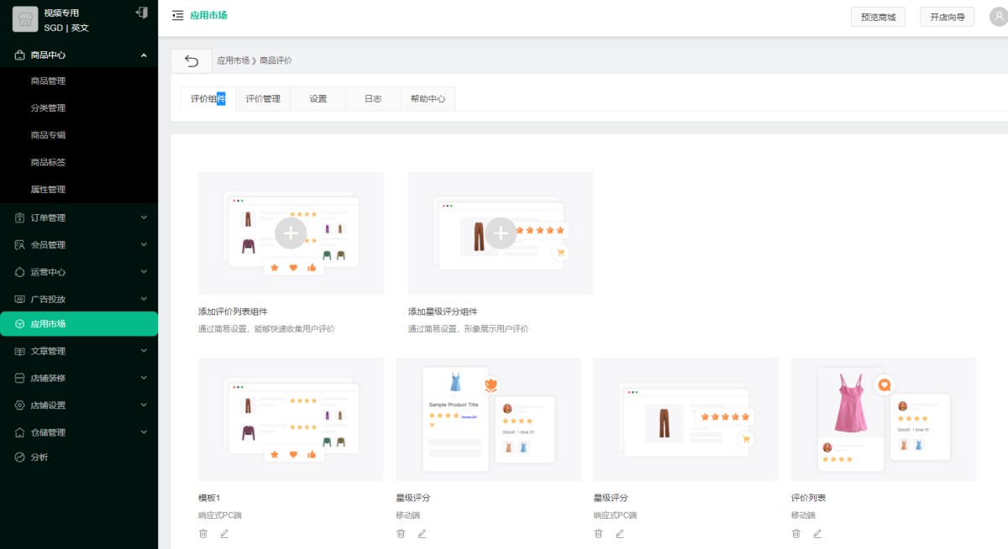Expand the 订单管理 sidebar menu
Screen dimensions: 1008x549
point(79,217)
